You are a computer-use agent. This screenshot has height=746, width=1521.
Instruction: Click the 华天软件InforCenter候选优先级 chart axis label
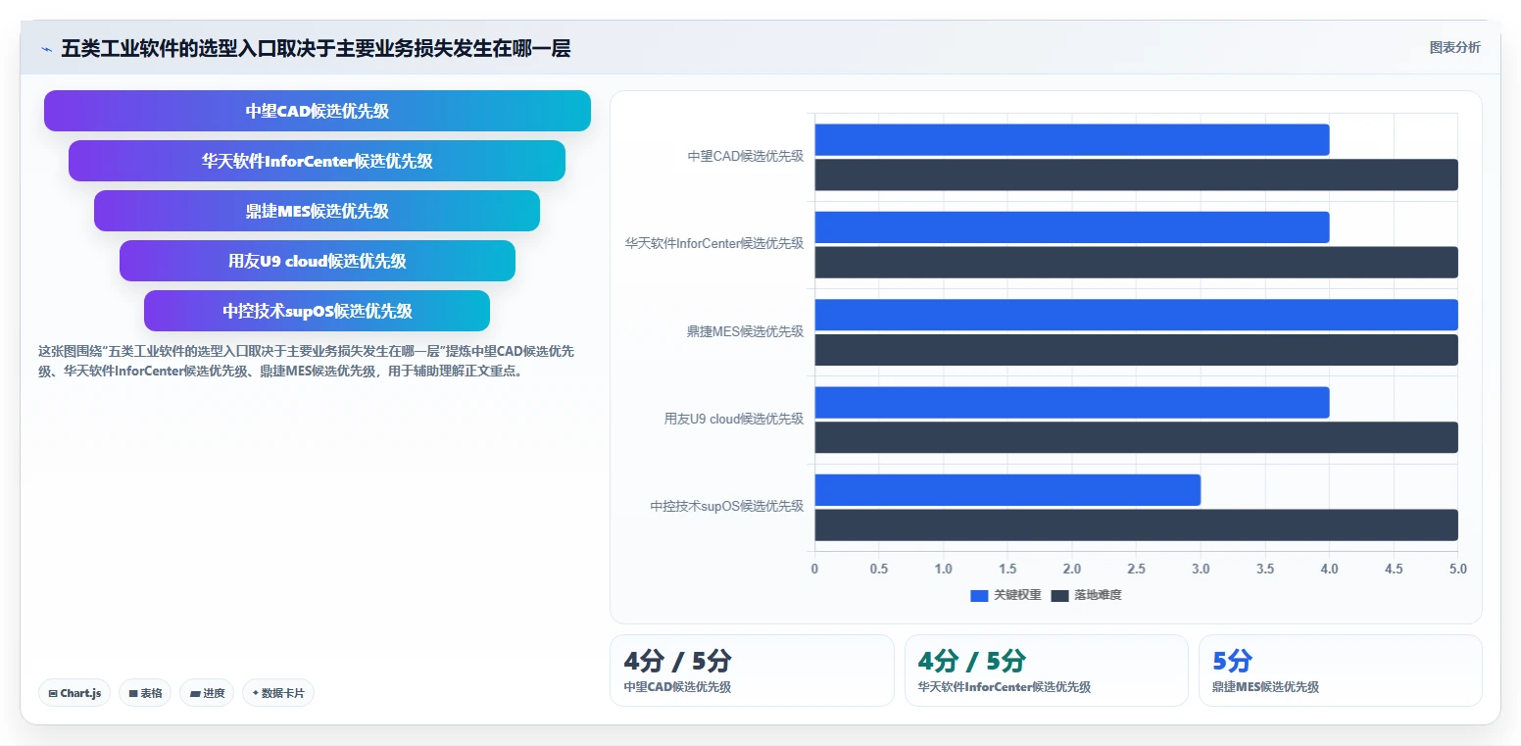714,243
